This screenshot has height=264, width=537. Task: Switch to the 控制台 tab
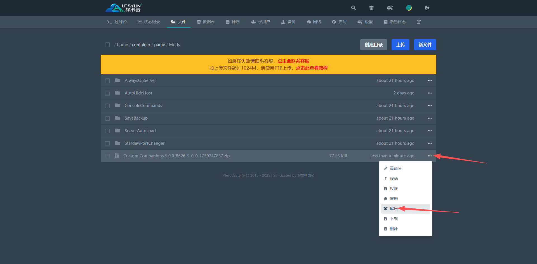pos(117,22)
